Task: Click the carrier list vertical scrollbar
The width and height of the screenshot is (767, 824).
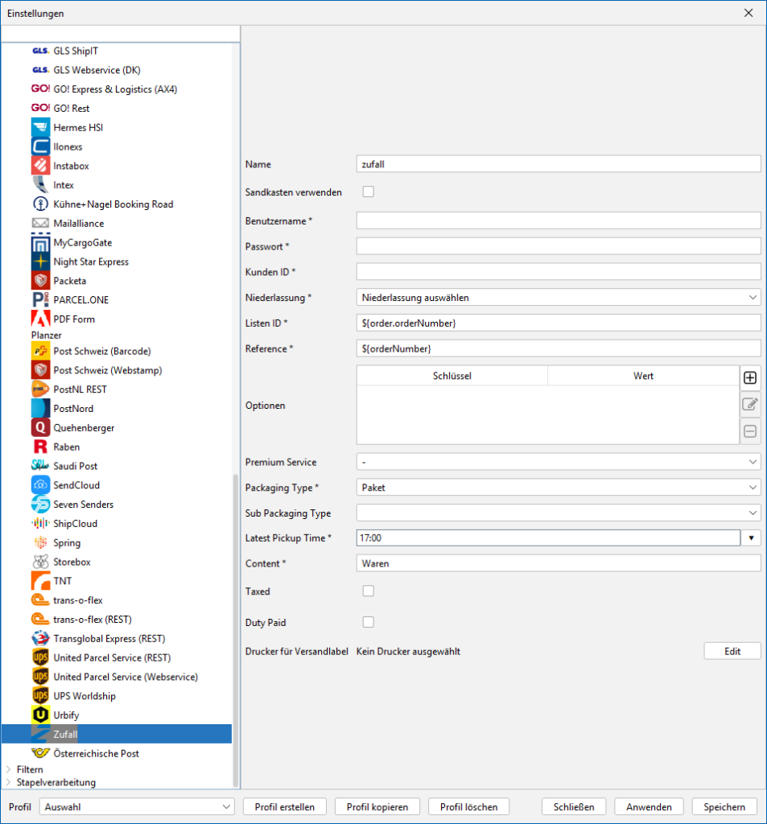Action: (x=235, y=628)
